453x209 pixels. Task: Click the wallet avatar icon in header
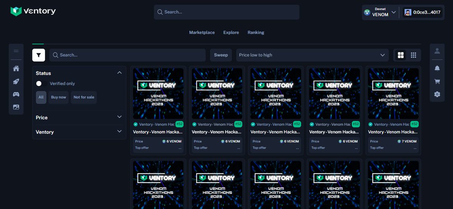pyautogui.click(x=408, y=12)
